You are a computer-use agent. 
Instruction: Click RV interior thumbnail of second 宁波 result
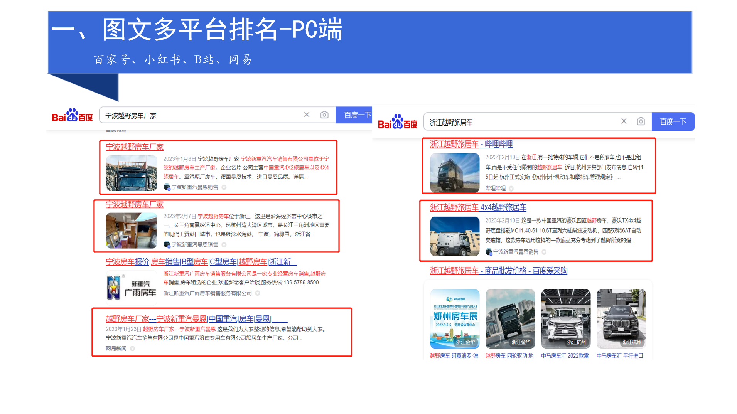click(132, 231)
